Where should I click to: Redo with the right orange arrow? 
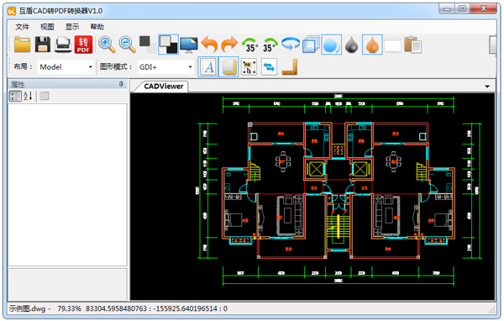pyautogui.click(x=229, y=45)
